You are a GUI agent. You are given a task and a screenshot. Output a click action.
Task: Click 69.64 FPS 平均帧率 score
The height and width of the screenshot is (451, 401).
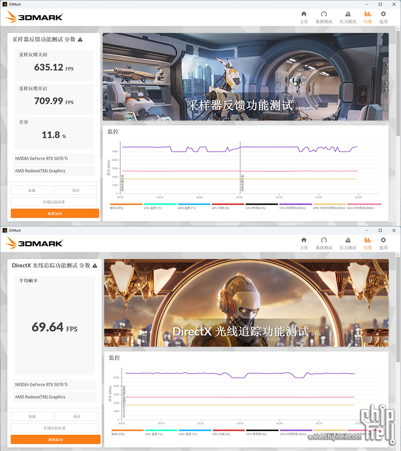tap(54, 328)
